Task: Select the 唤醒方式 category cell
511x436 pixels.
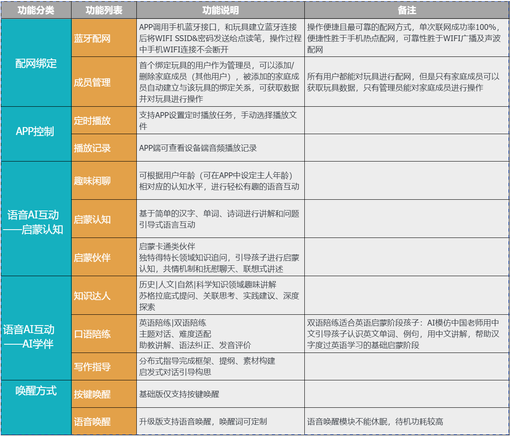Action: [x=36, y=407]
